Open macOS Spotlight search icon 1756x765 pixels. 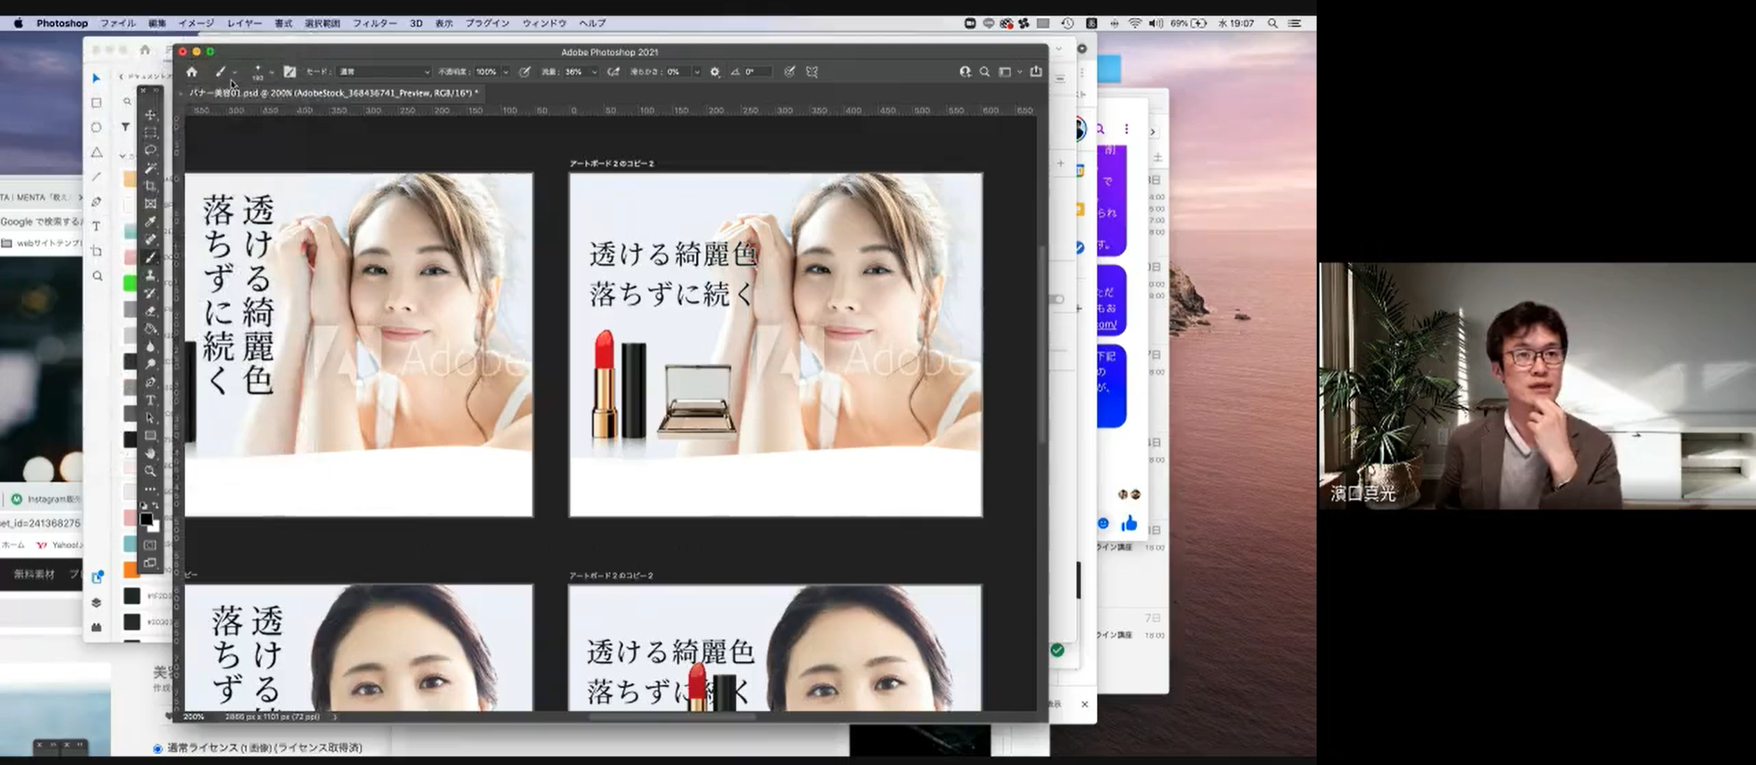coord(1273,23)
